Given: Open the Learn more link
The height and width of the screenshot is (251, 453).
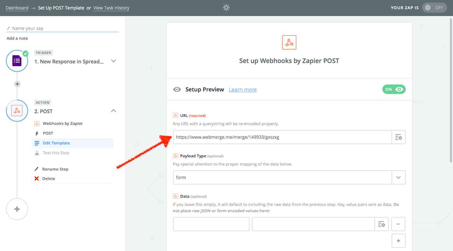Looking at the screenshot, I should pyautogui.click(x=243, y=90).
